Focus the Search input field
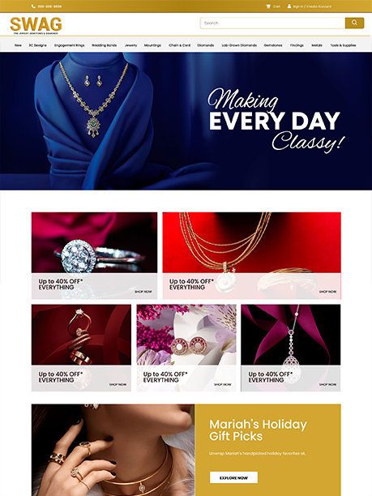The image size is (372, 496). 272,23
